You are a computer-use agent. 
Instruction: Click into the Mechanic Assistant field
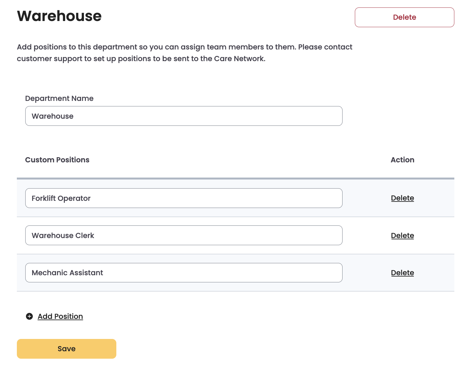(184, 273)
